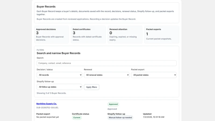Open the Shopify follow-up states dropdown
The width and height of the screenshot is (215, 121).
[59, 87]
